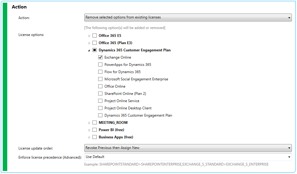Check the Office Online option
The width and height of the screenshot is (297, 174).
point(100,86)
